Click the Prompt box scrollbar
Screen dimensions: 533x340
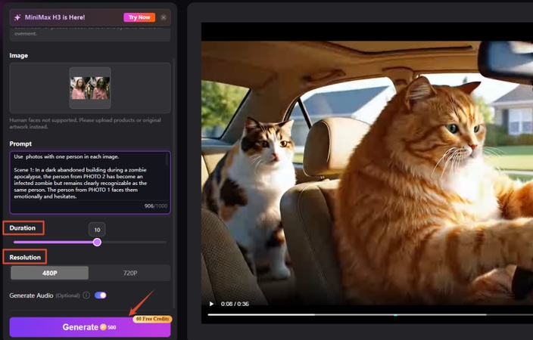(x=167, y=159)
